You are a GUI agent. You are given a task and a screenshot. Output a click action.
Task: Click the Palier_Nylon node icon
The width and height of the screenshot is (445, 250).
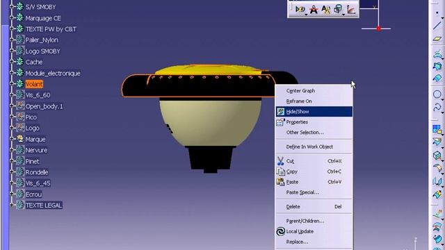pos(20,40)
